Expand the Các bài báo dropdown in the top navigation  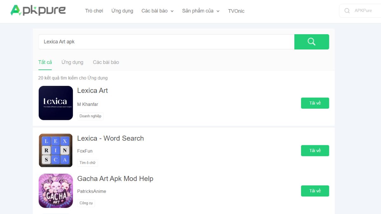point(157,11)
